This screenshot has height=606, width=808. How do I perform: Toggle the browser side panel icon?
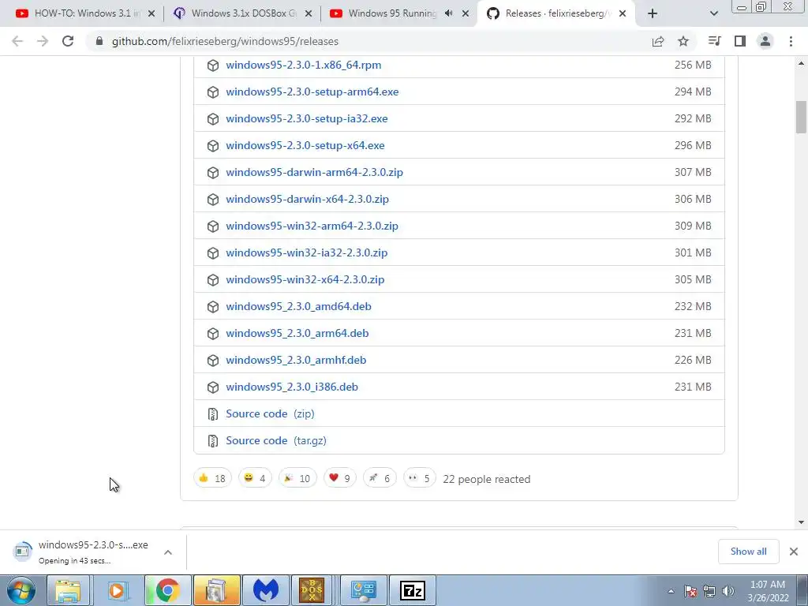click(740, 41)
